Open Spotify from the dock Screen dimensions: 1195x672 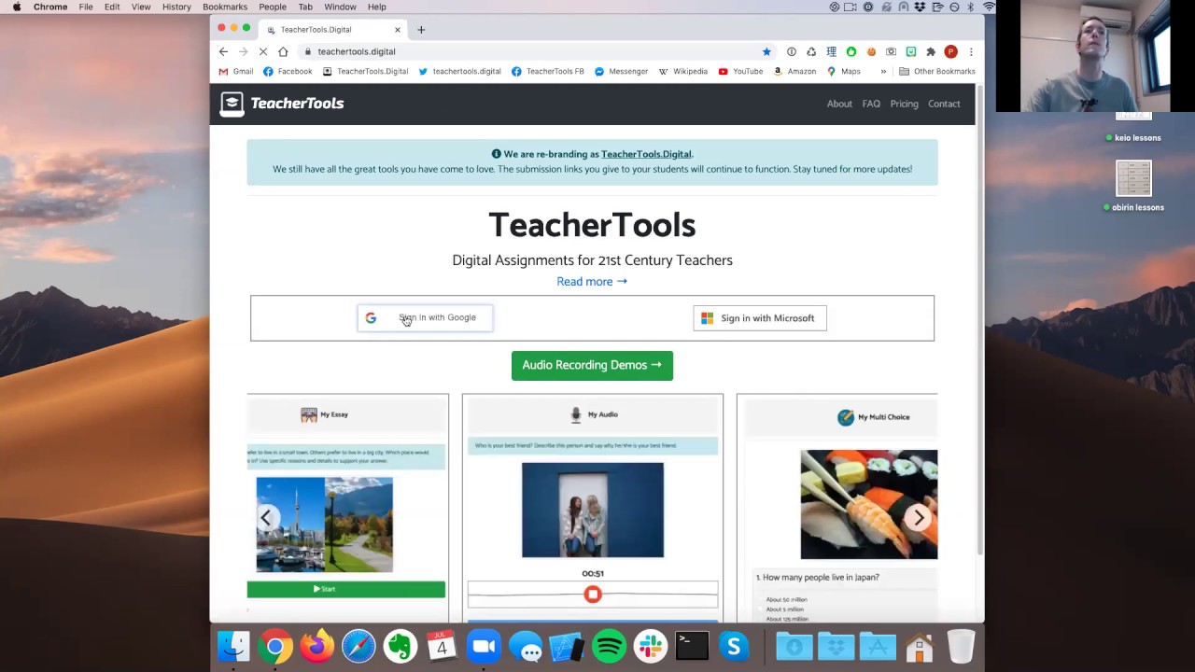(609, 646)
